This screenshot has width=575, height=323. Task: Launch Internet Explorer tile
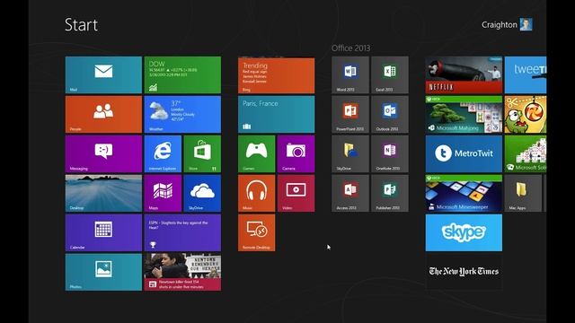click(163, 153)
